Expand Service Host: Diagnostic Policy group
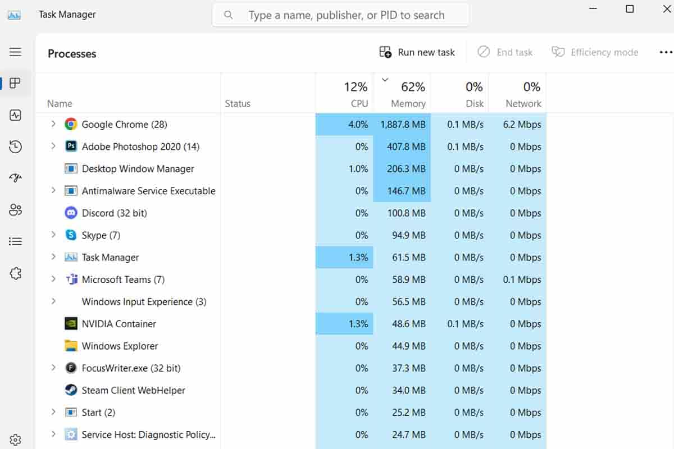Viewport: 674px width, 449px height. (x=53, y=434)
